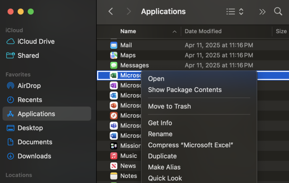Show more toolbar items via double chevron
This screenshot has width=289, height=183.
point(262,12)
